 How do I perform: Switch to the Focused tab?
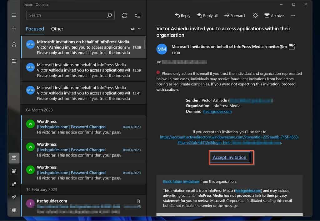click(35, 29)
